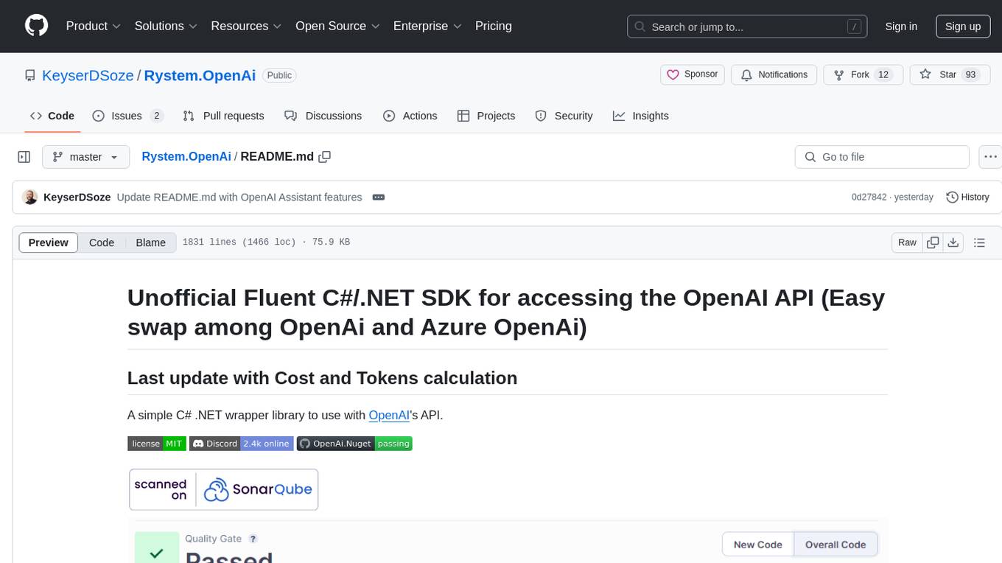Open KeyserDSoze avatar in commit bar

(x=30, y=197)
